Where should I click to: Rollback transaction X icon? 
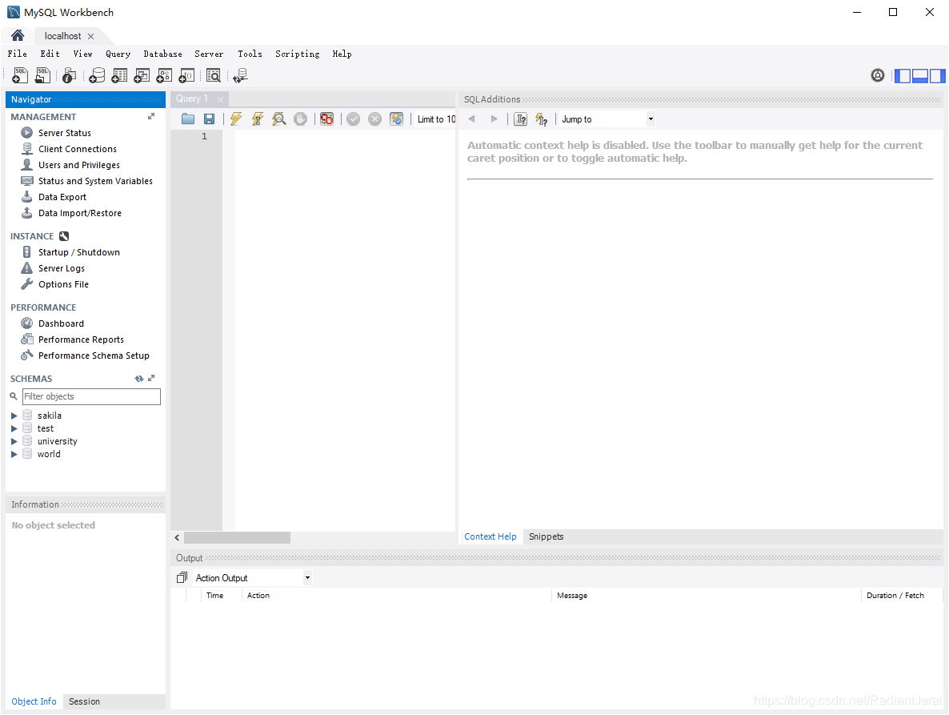tap(374, 118)
